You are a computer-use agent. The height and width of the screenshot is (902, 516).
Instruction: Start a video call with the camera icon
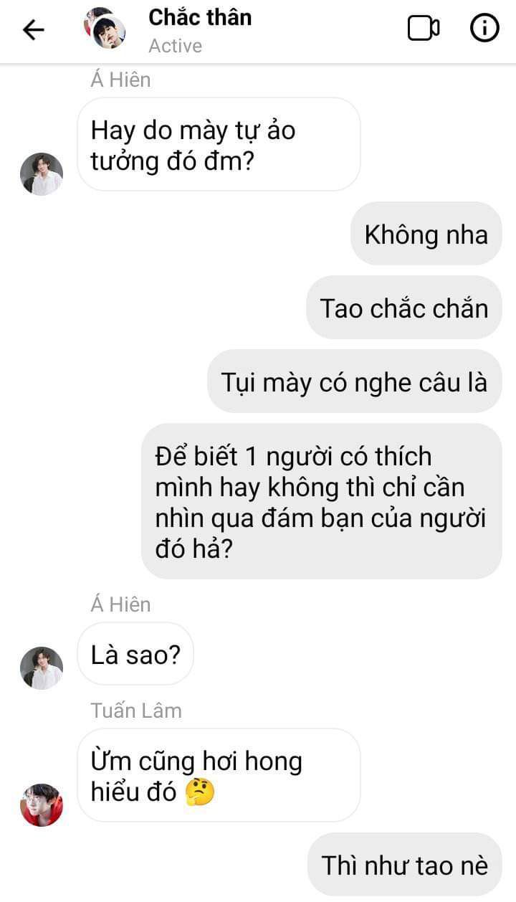[424, 29]
